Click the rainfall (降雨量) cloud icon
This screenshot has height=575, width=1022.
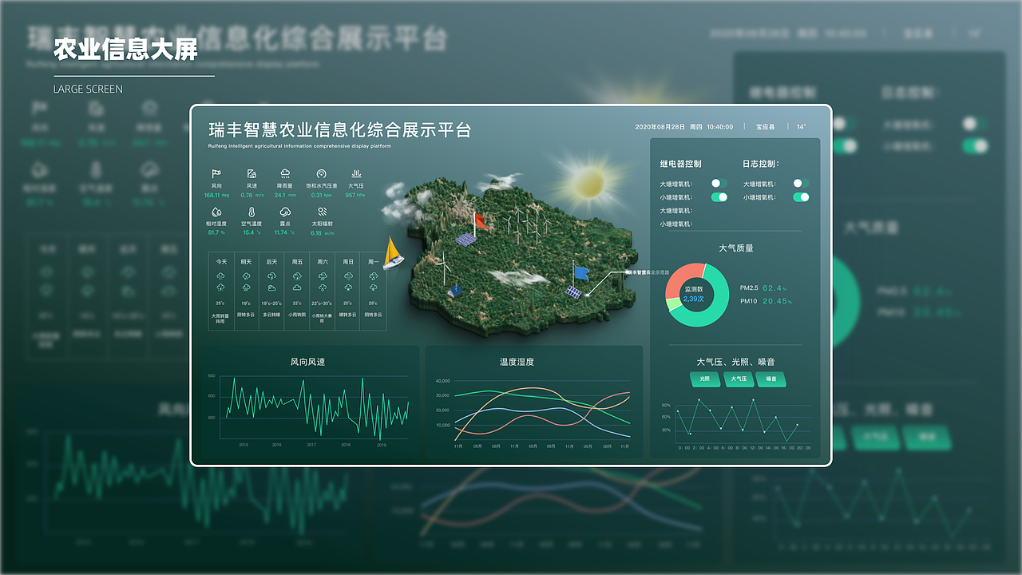point(285,173)
